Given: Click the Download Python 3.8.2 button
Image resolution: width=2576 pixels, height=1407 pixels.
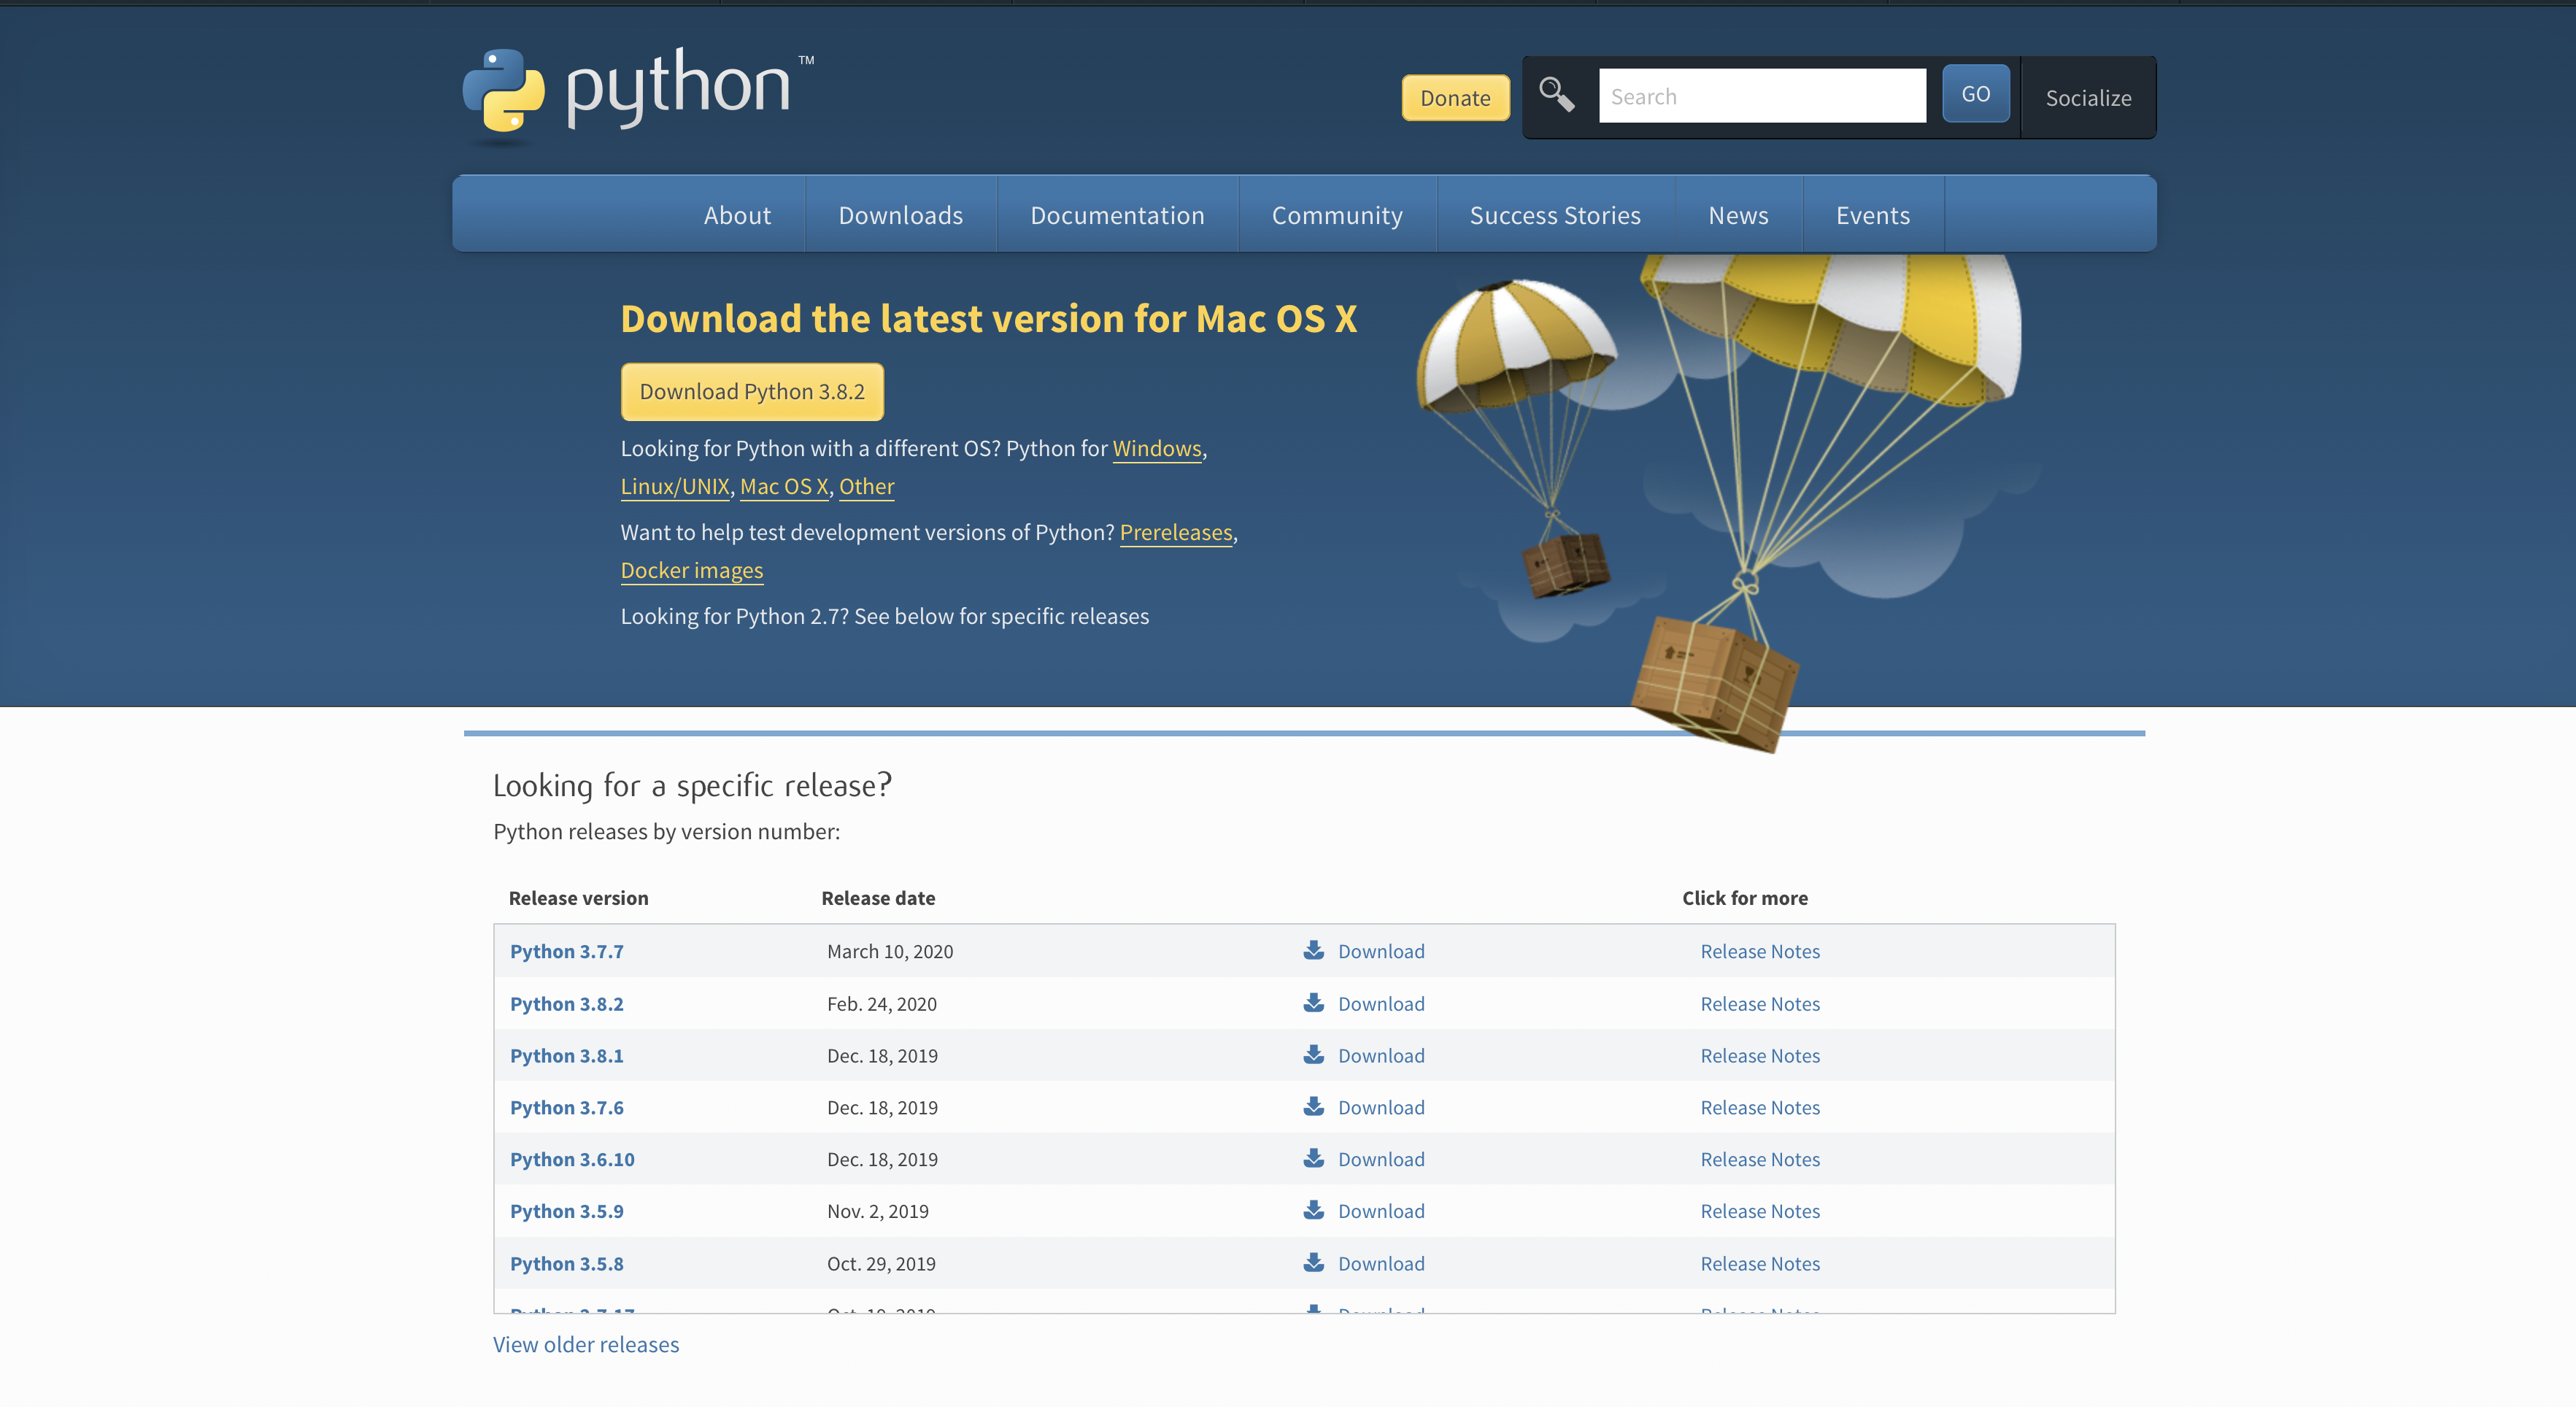Looking at the screenshot, I should tap(752, 391).
